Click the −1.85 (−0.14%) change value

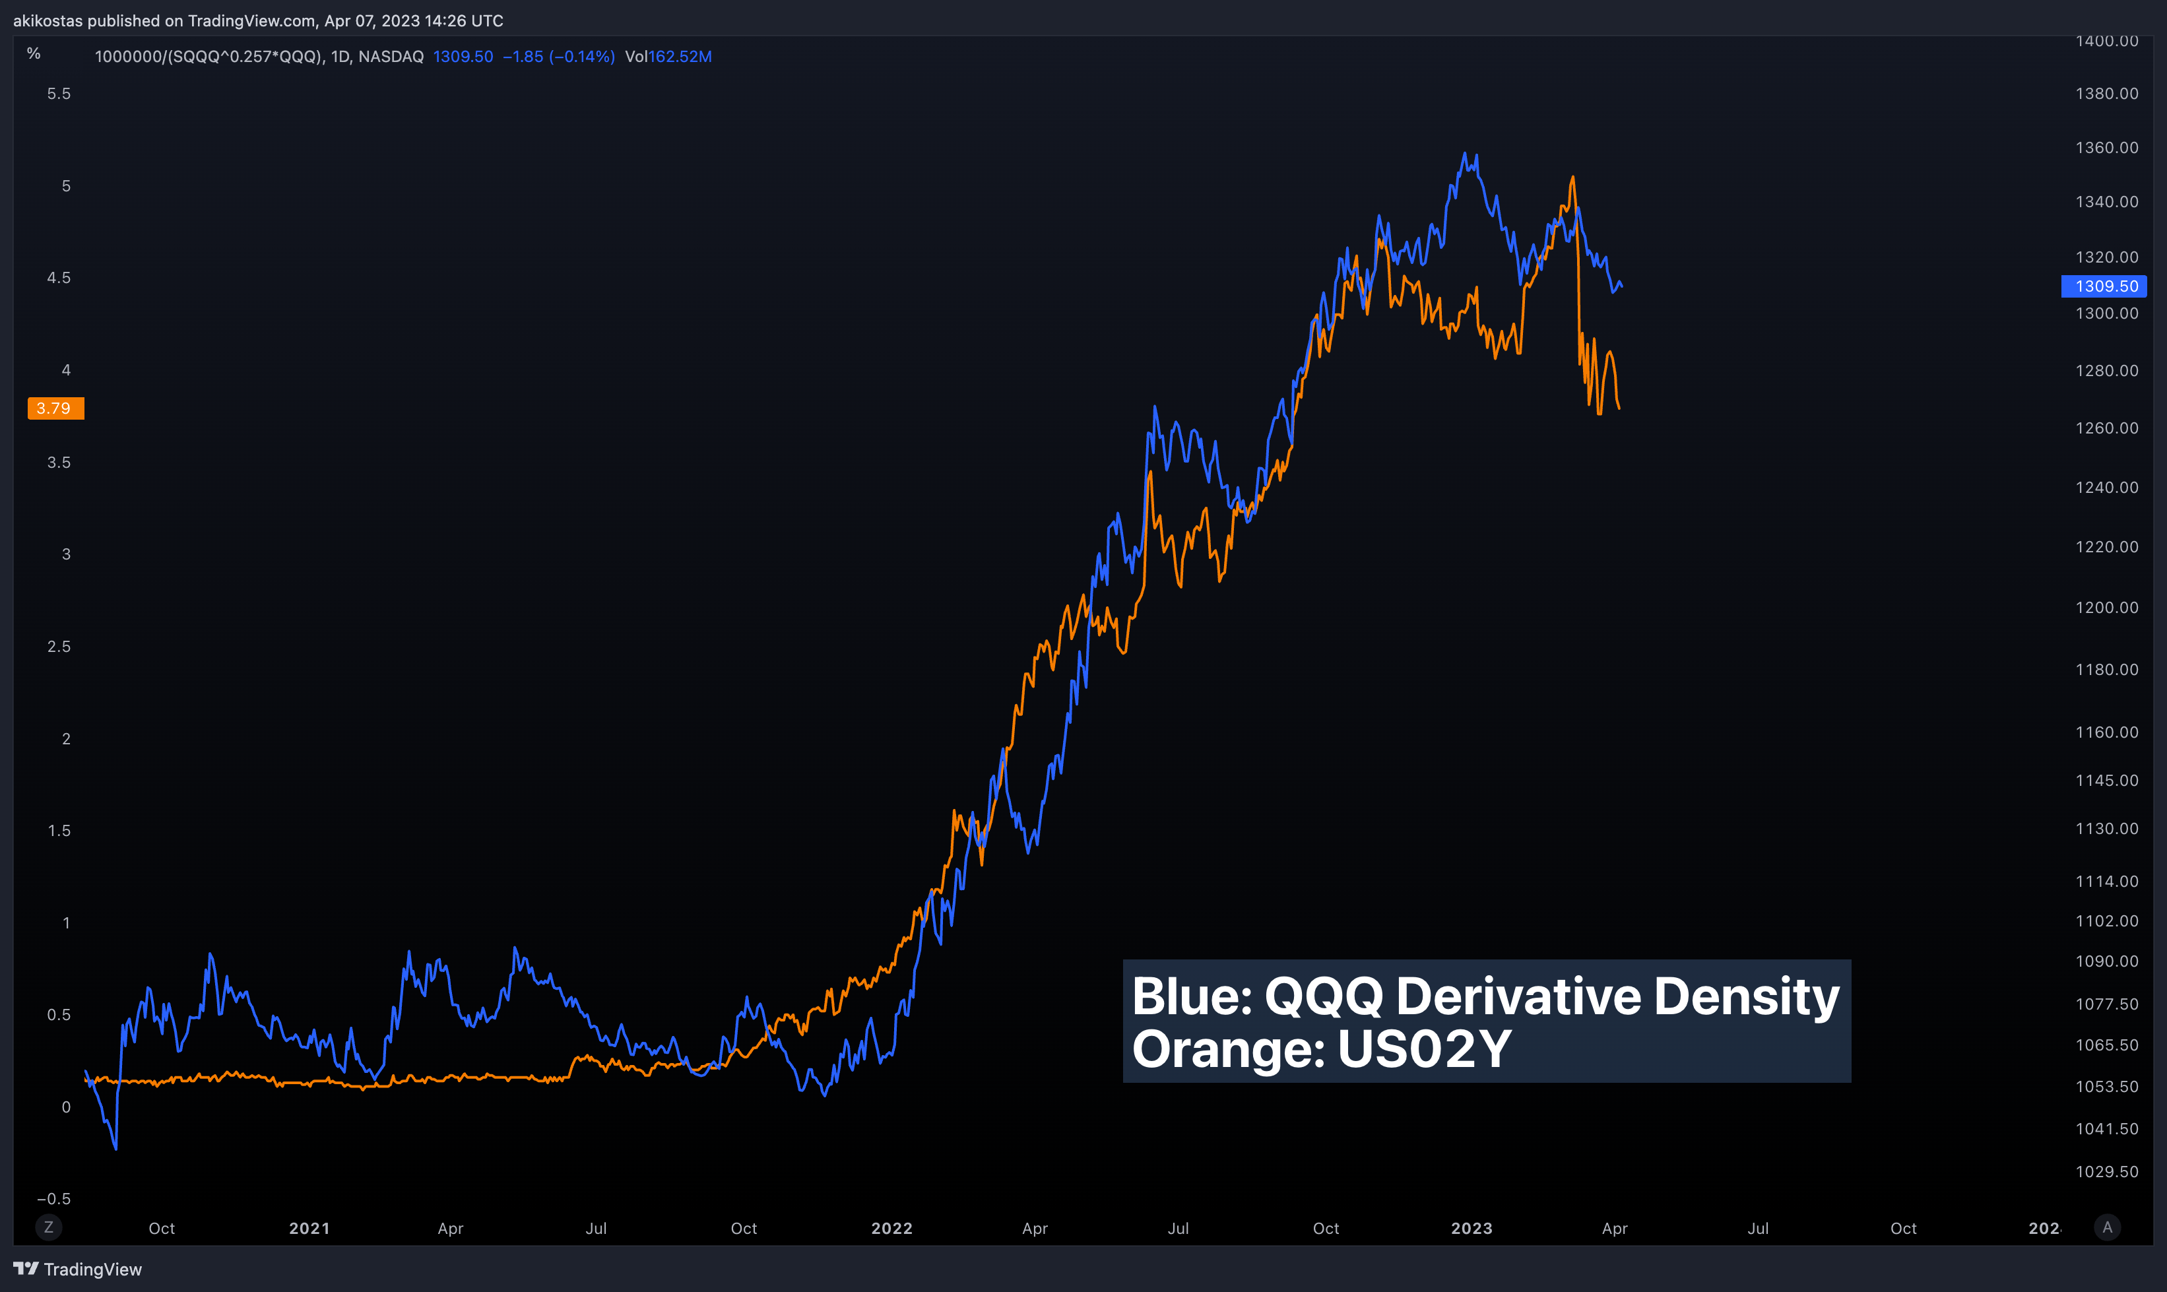tap(559, 57)
